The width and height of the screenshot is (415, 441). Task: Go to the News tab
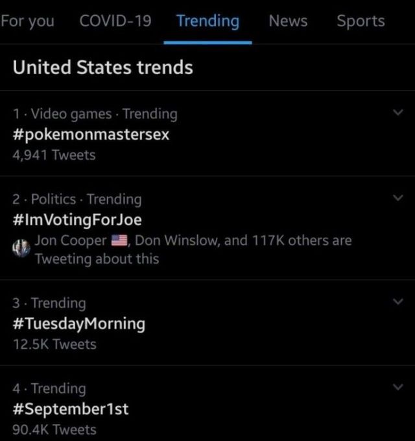tap(288, 21)
